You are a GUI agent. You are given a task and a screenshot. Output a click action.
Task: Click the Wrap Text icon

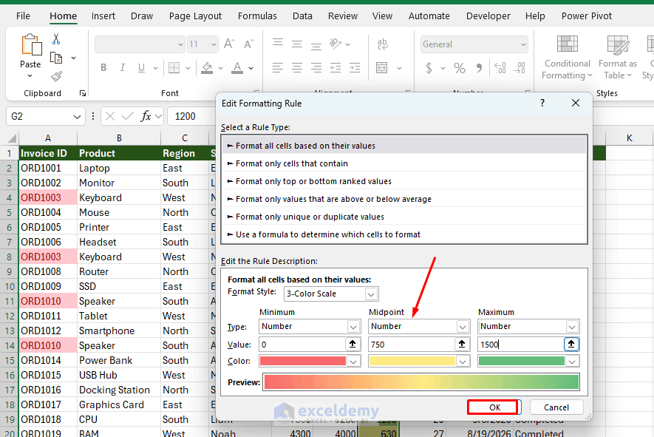(x=382, y=44)
